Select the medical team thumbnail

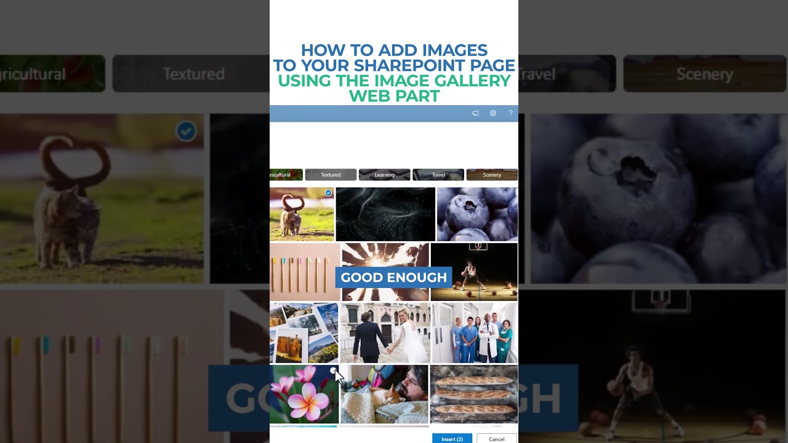475,332
